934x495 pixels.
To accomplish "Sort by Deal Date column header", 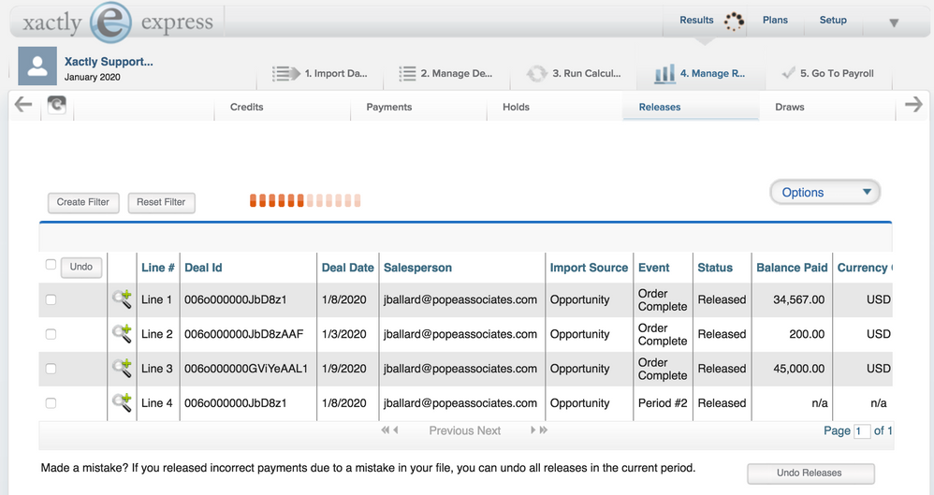I will coord(347,268).
